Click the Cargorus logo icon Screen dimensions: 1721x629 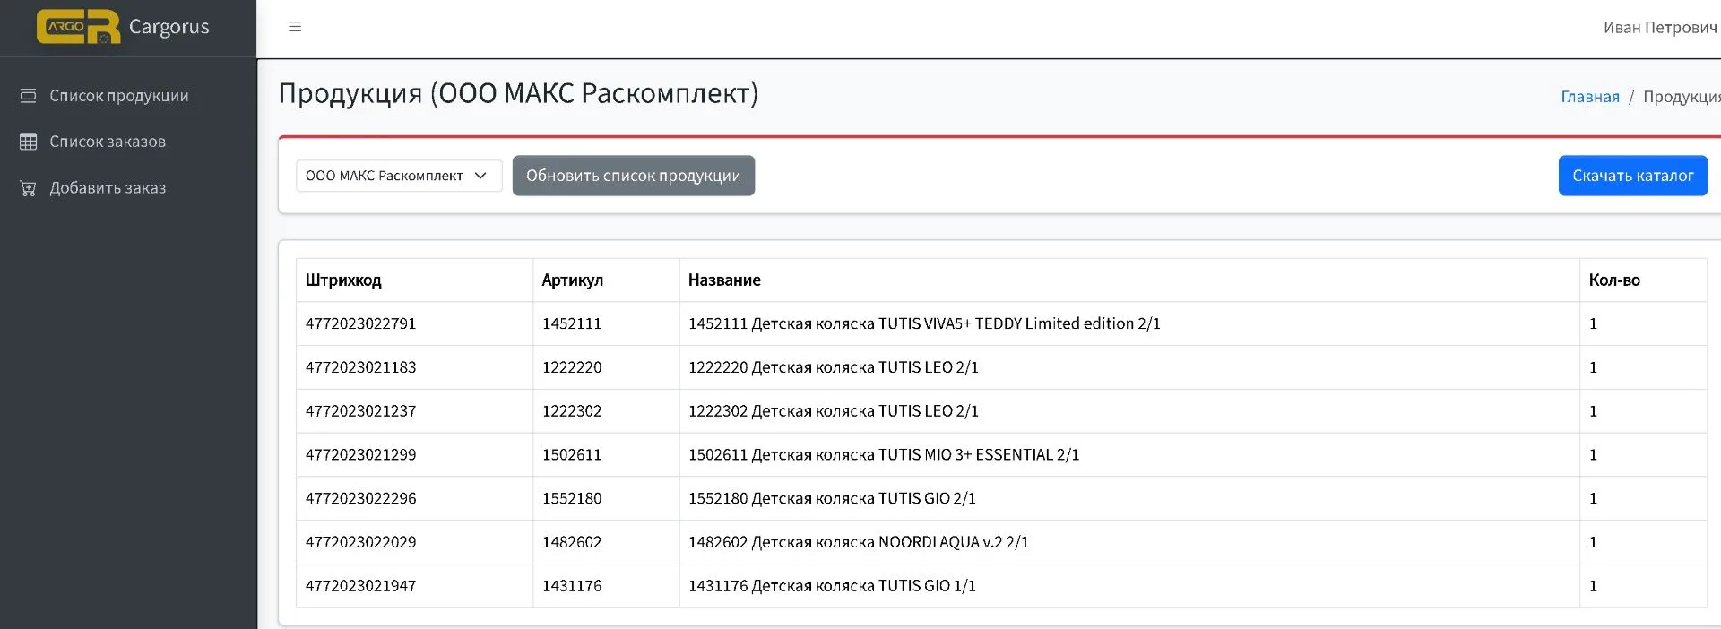[x=78, y=27]
